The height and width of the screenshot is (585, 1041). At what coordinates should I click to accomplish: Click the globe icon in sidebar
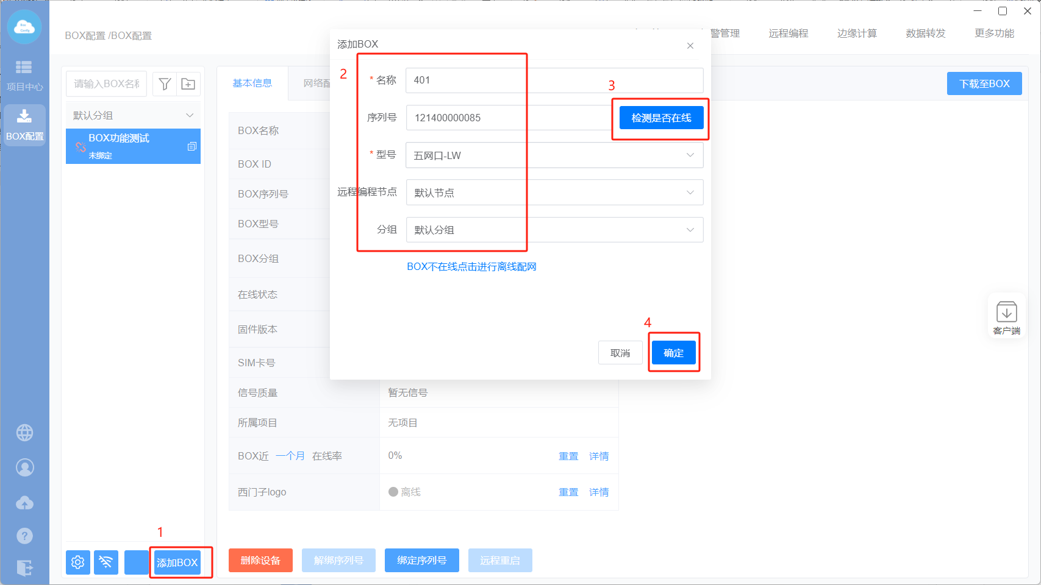pyautogui.click(x=24, y=433)
